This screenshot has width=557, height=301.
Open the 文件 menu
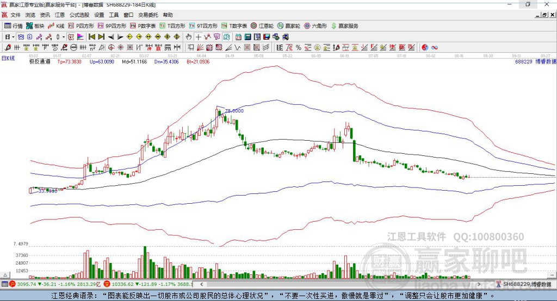[15, 15]
